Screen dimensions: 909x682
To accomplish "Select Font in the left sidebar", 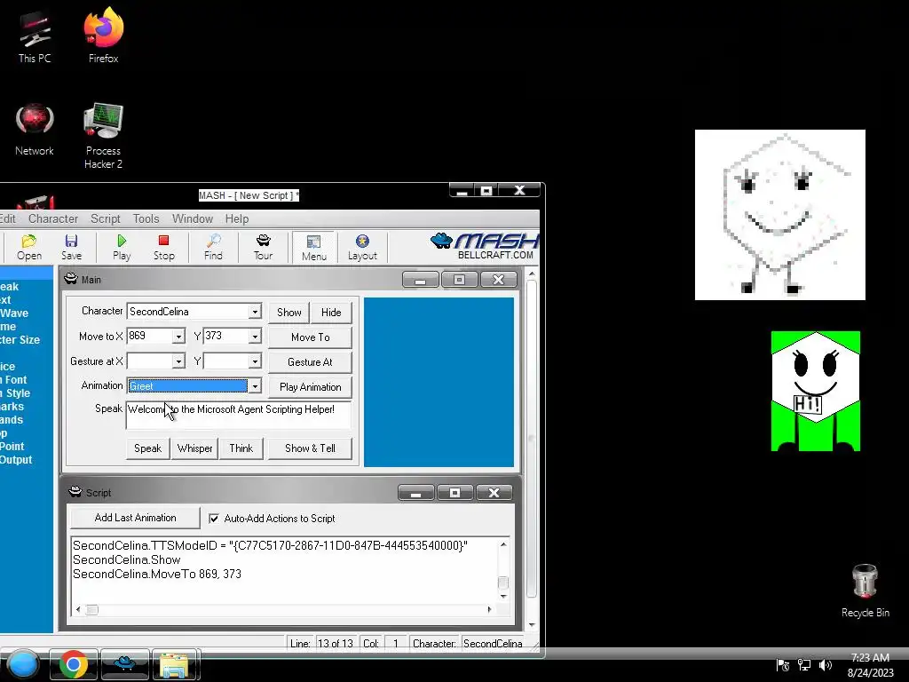I will 16,380.
